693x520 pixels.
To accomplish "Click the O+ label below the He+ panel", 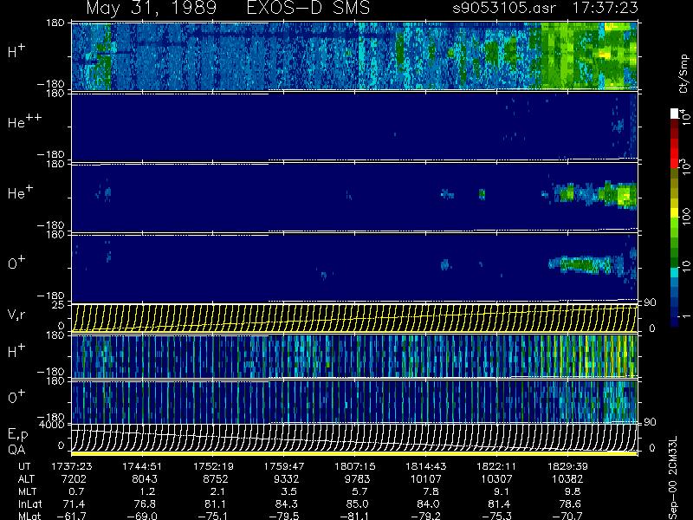I will coord(16,263).
